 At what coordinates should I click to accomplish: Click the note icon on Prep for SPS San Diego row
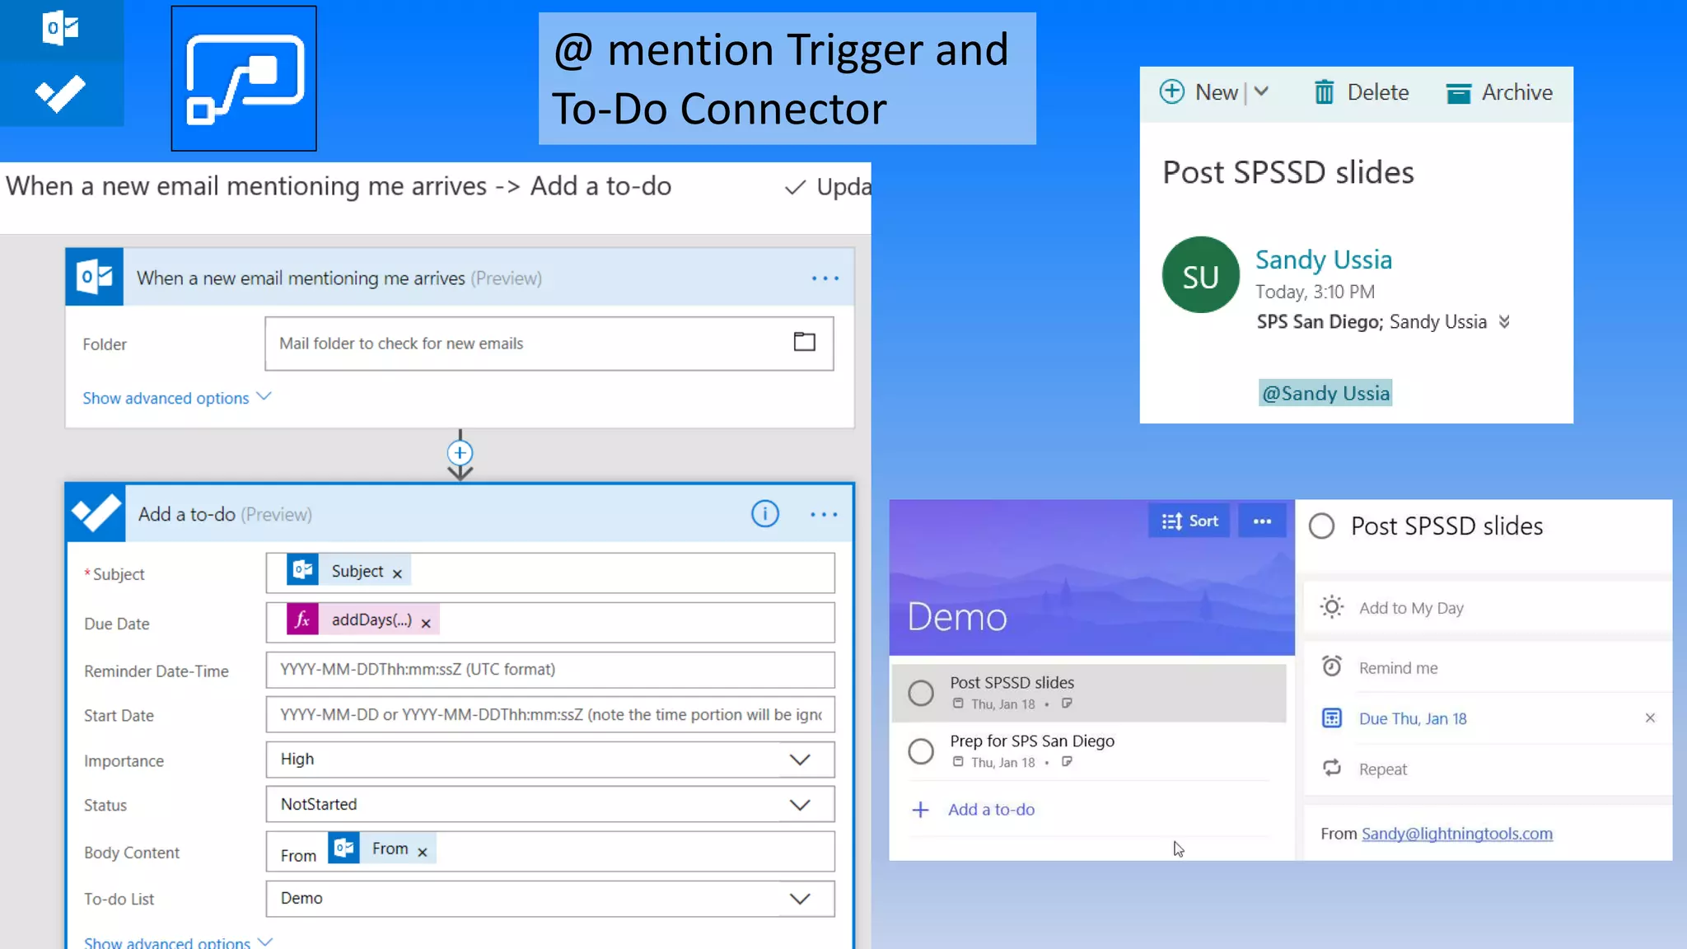click(x=1067, y=762)
